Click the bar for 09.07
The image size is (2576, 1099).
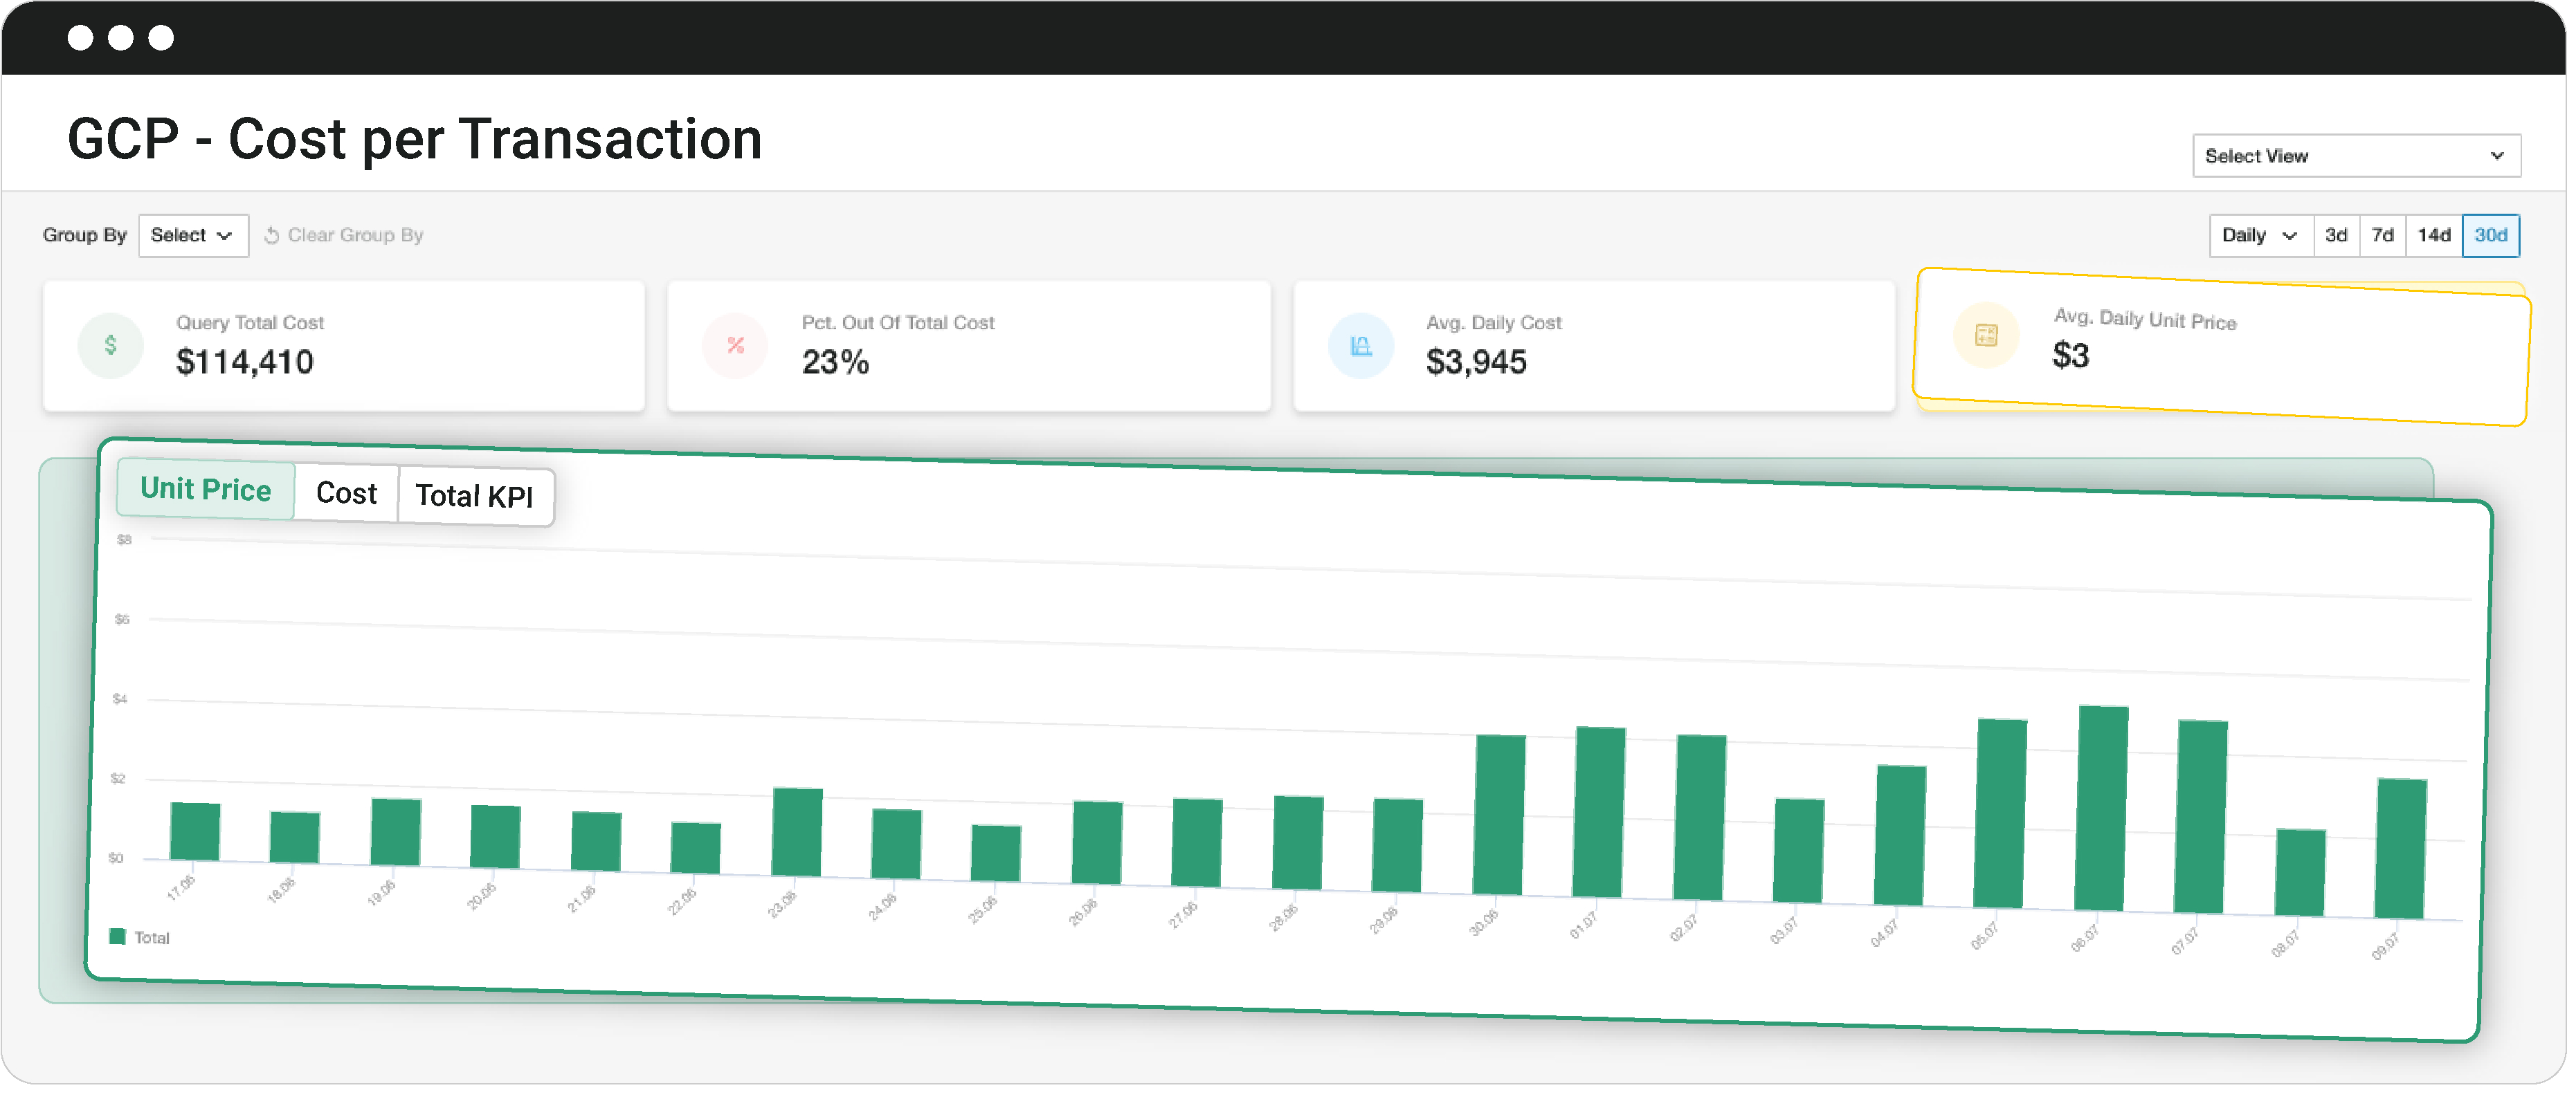click(x=2401, y=849)
